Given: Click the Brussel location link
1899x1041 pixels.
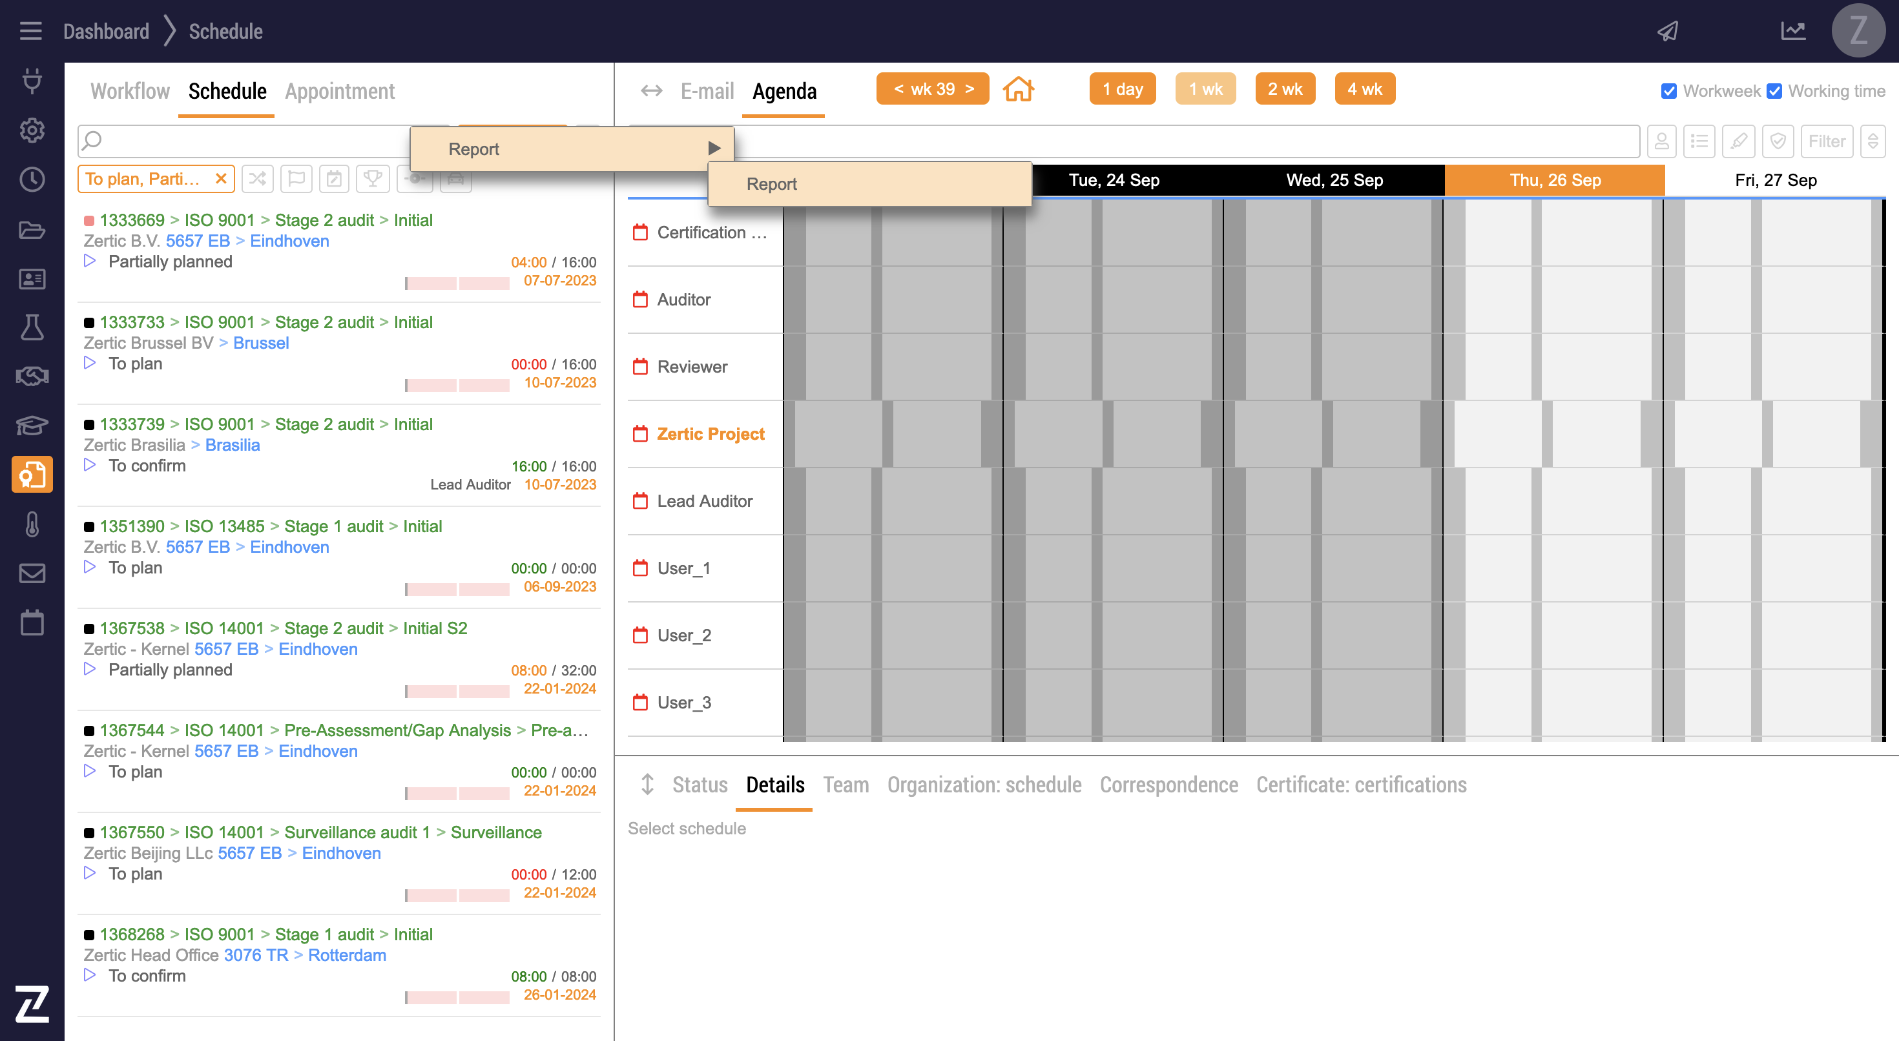Looking at the screenshot, I should point(261,343).
